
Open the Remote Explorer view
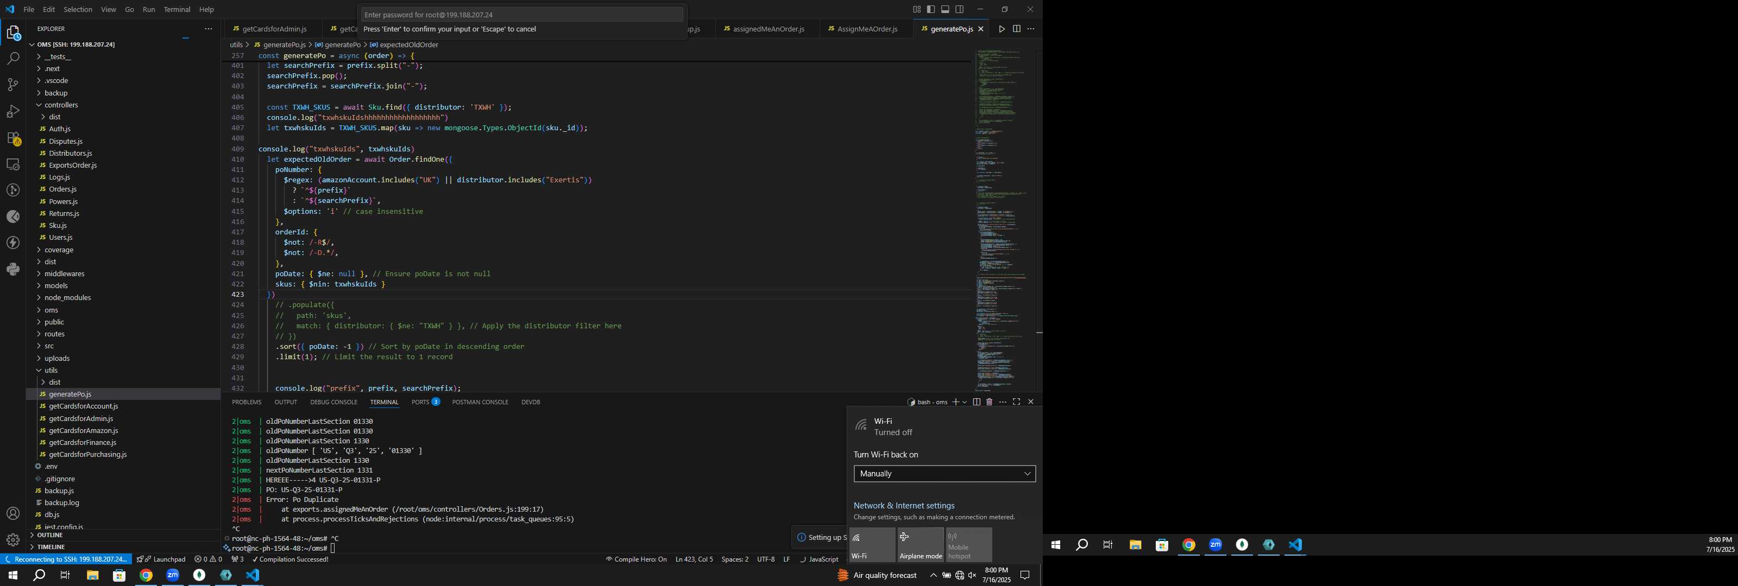tap(13, 164)
